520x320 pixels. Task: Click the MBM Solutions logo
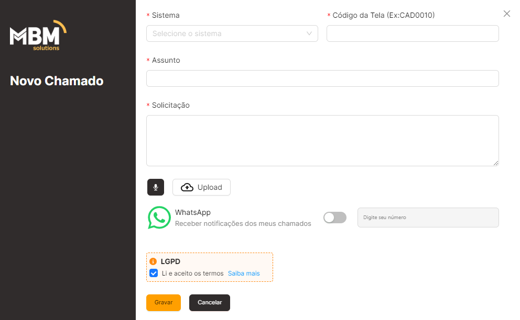click(x=38, y=36)
